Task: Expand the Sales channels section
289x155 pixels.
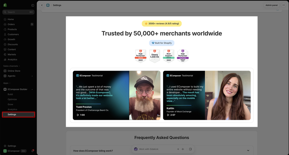Action: click(12, 66)
